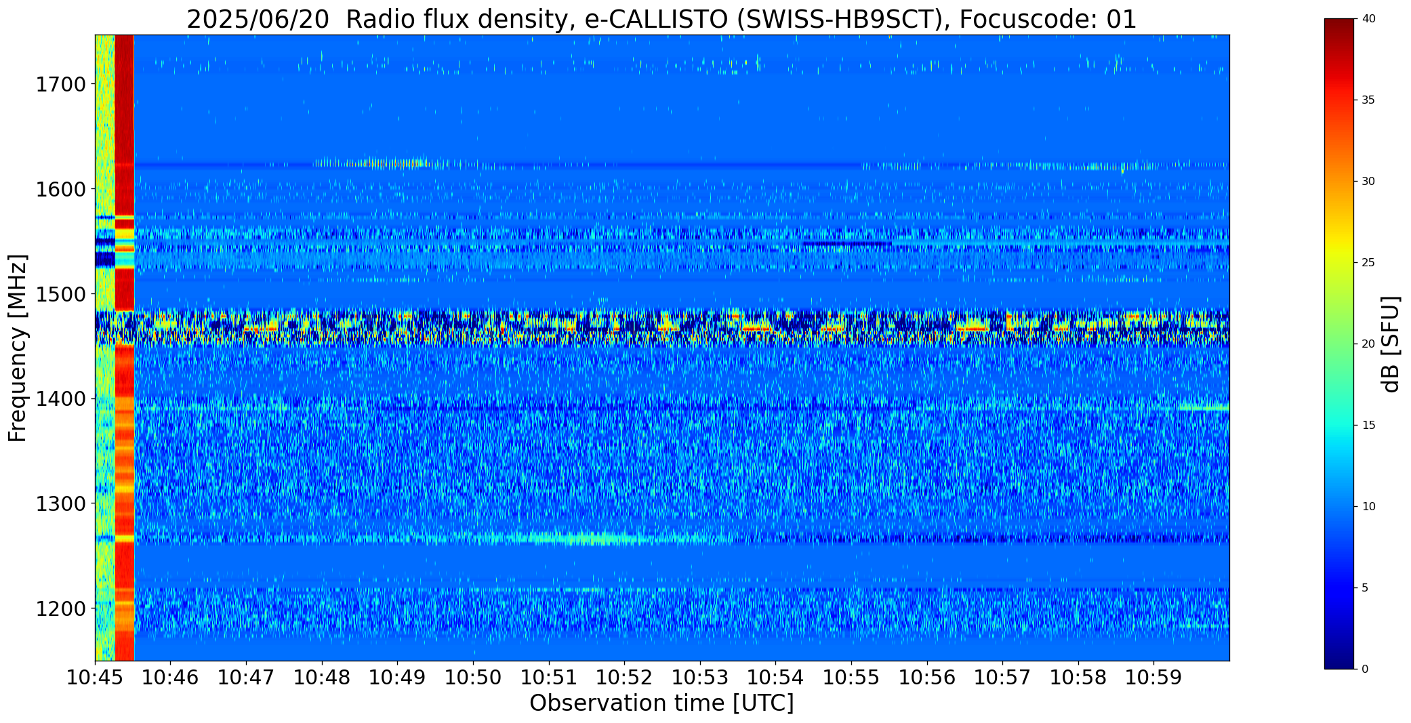Click the 10:51 time tick label

[548, 677]
